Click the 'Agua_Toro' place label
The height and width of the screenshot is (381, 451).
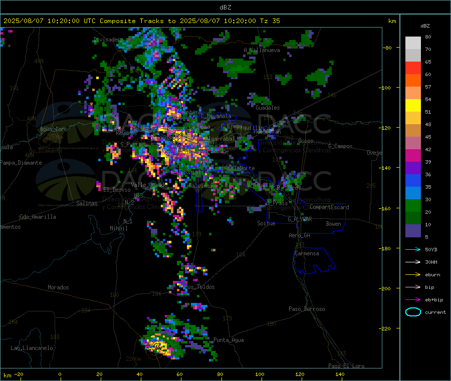point(54,129)
